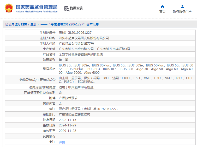Click the document icon before 境内医疗器械
The width and height of the screenshot is (197, 149).
(7, 24)
